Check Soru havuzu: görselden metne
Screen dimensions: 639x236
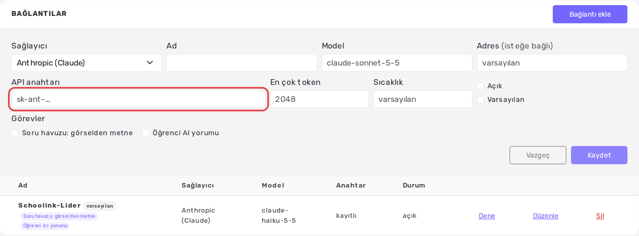(15, 133)
